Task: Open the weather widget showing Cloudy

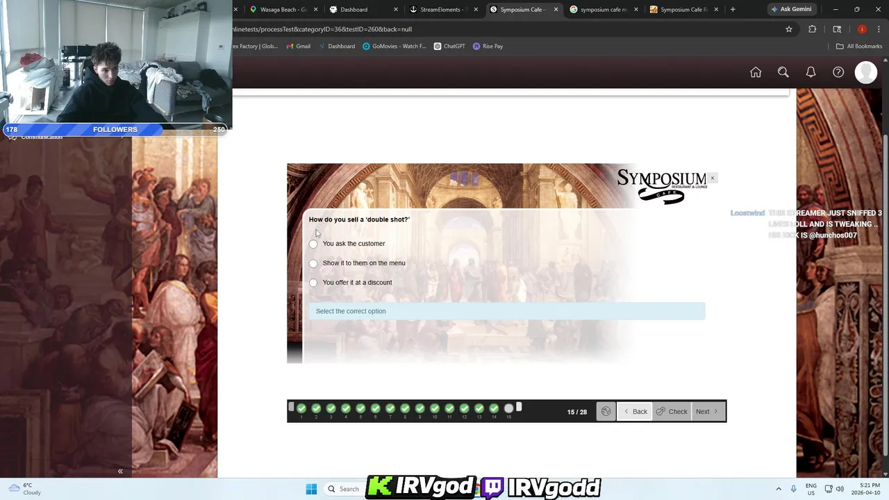Action: pos(24,489)
